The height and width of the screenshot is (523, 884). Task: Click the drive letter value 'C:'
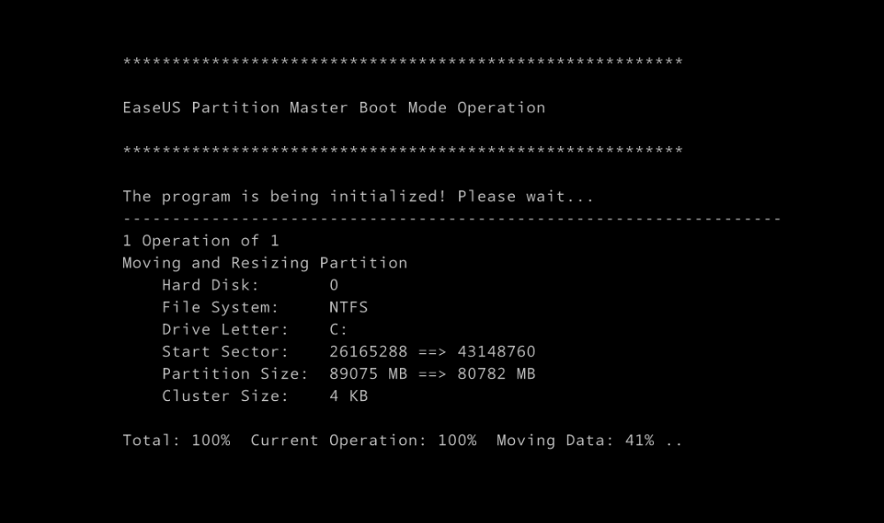tap(338, 330)
